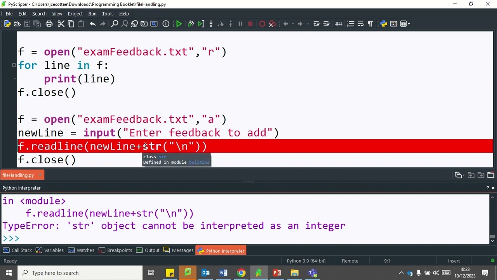Click the highlighted search toolbar icon
The width and height of the screenshot is (497, 280).
pyautogui.click(x=154, y=24)
